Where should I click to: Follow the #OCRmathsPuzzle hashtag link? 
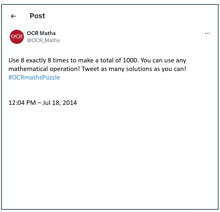click(x=34, y=77)
